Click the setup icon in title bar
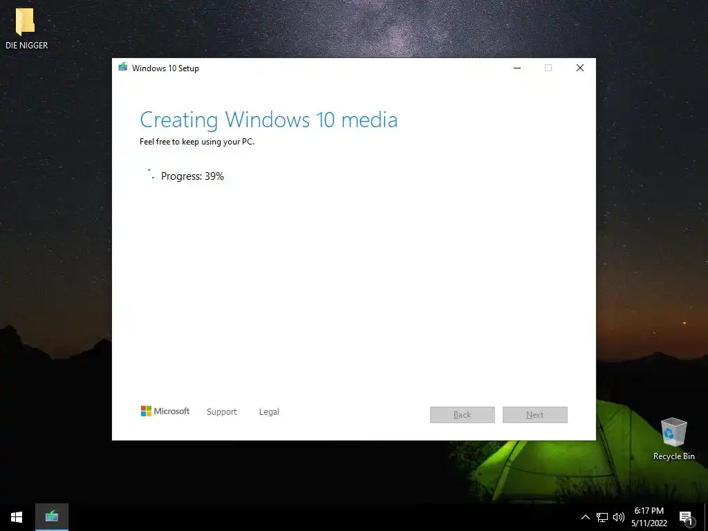 (122, 68)
